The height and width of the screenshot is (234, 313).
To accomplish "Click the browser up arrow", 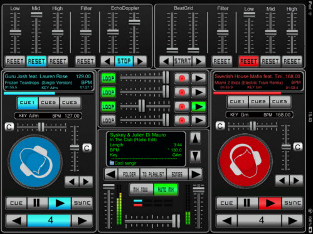I will [x=195, y=138].
